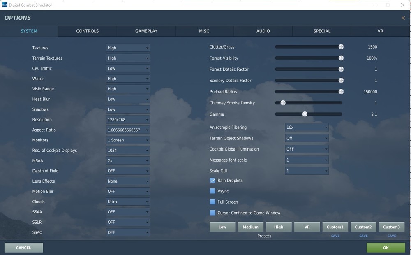411x255 pixels.
Task: Switch to the CONTROLS tab
Action: coord(87,31)
